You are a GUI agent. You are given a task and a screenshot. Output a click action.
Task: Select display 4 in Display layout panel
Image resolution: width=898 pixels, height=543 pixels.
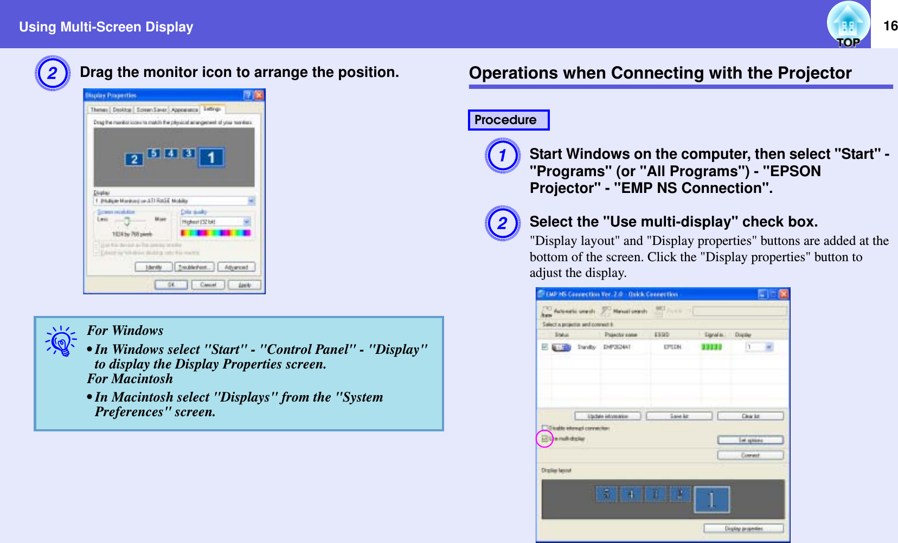click(x=631, y=494)
